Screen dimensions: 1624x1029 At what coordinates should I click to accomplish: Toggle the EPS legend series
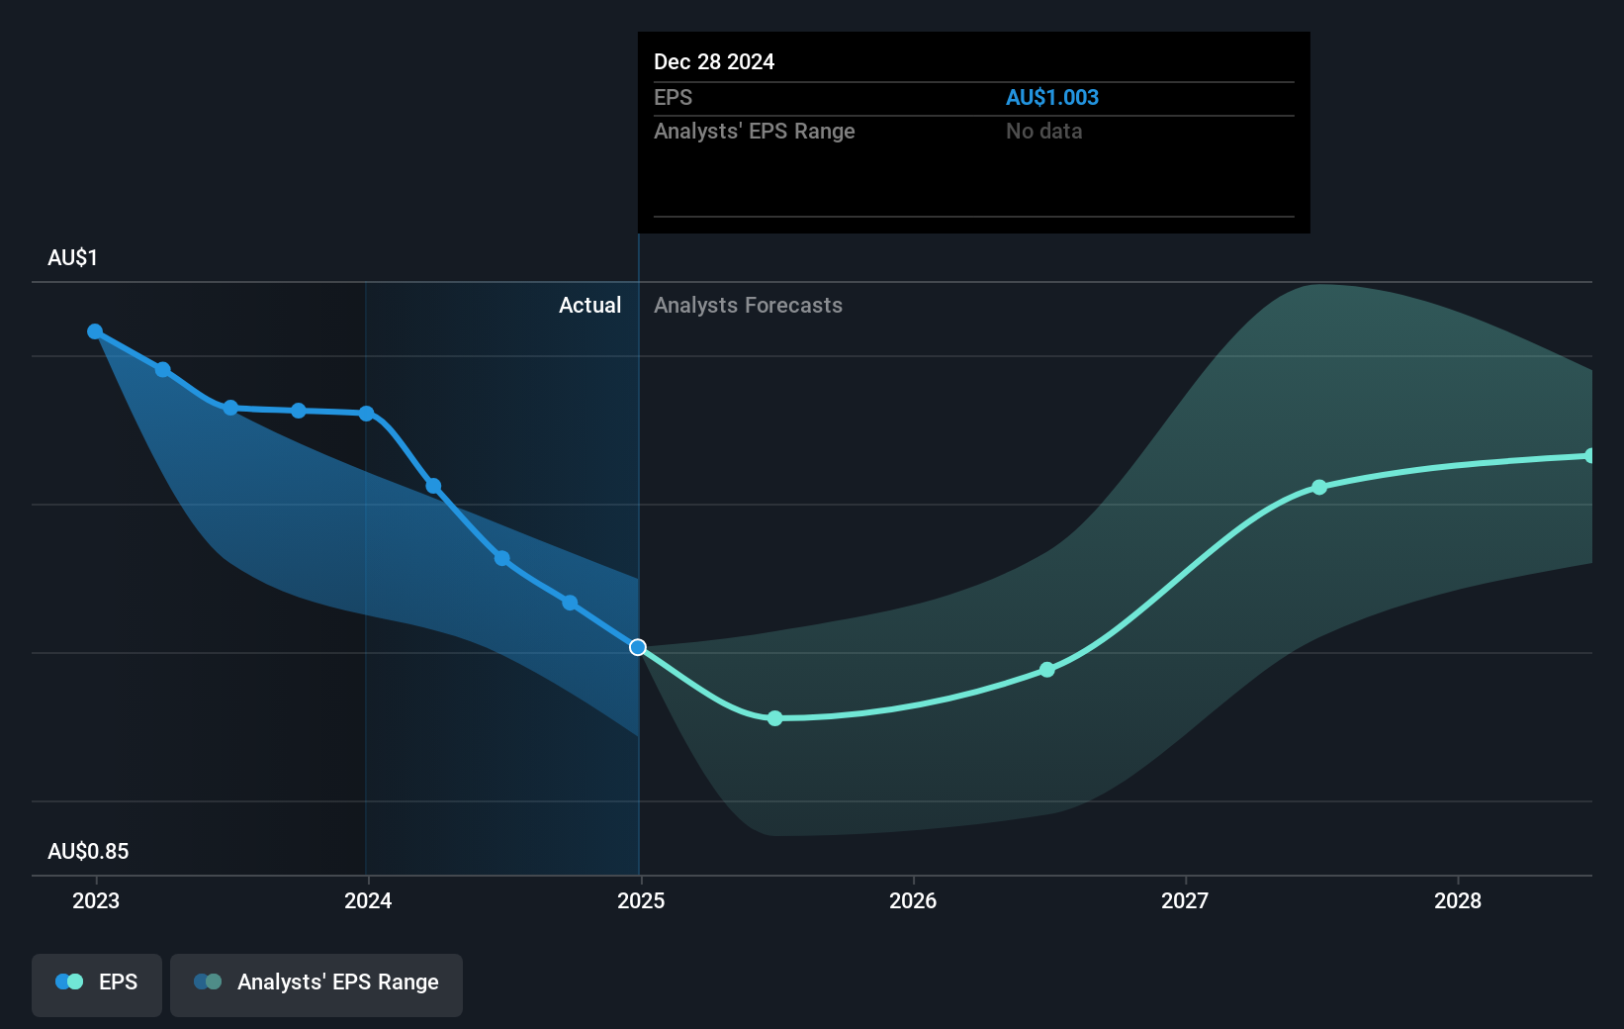(97, 984)
